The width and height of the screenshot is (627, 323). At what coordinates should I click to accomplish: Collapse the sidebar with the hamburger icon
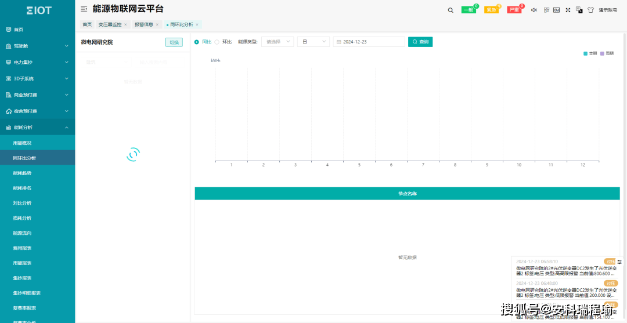(84, 9)
